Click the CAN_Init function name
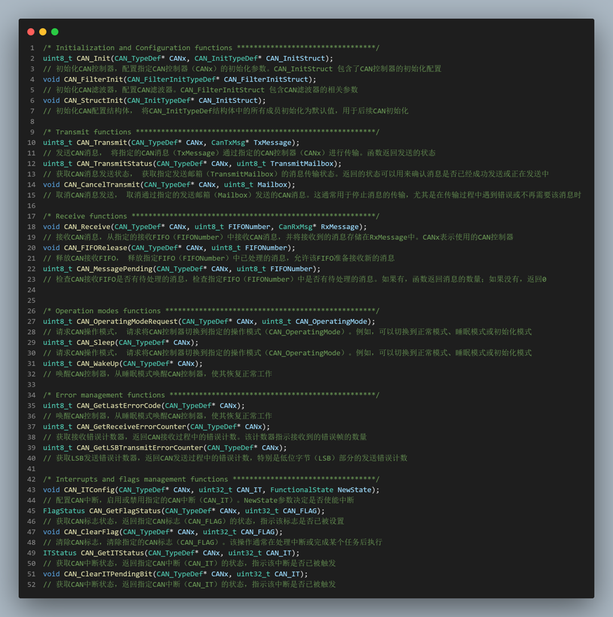Viewport: 613px width, 617px height. (x=94, y=58)
